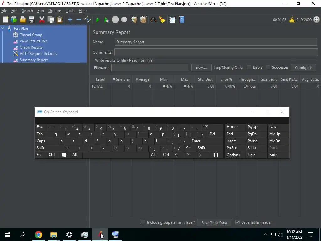Expand all with the plus icon
Image resolution: width=321 pixels, height=241 pixels.
70,20
